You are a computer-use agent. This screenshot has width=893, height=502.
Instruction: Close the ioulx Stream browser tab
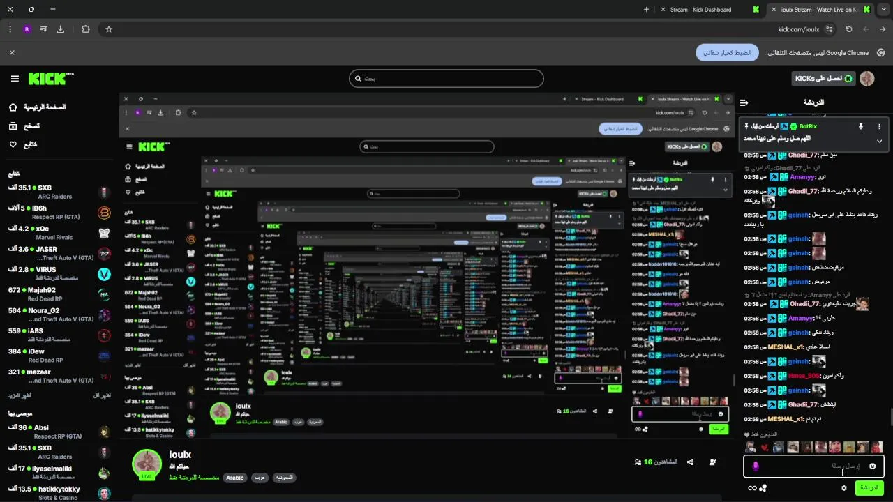pos(773,10)
